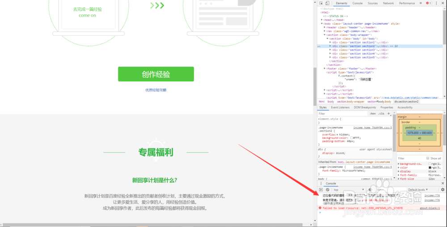Select the Styles sidebar tab

point(323,107)
